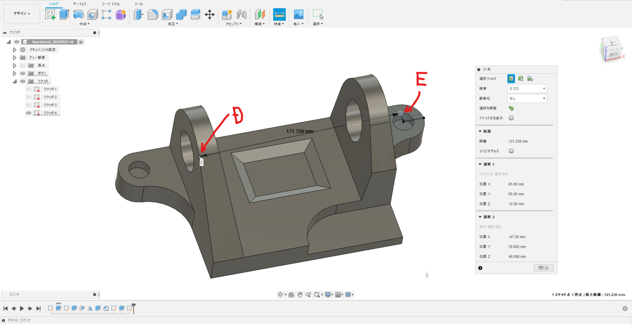Show the hidden 原点 folder

click(x=23, y=65)
